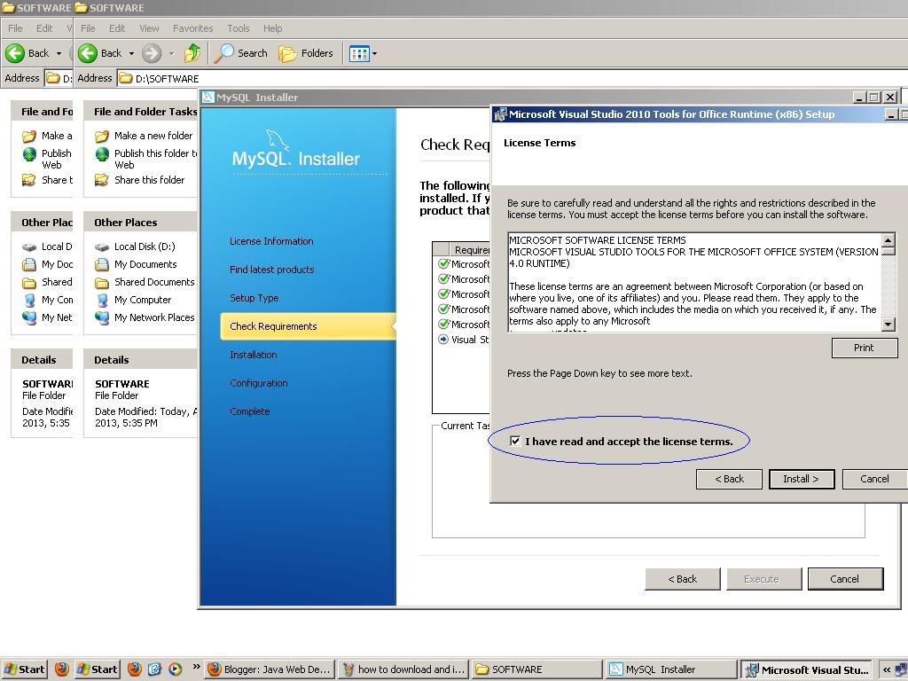This screenshot has height=681, width=908.
Task: Click Firefox icon next to first Start
Action: pos(61,669)
